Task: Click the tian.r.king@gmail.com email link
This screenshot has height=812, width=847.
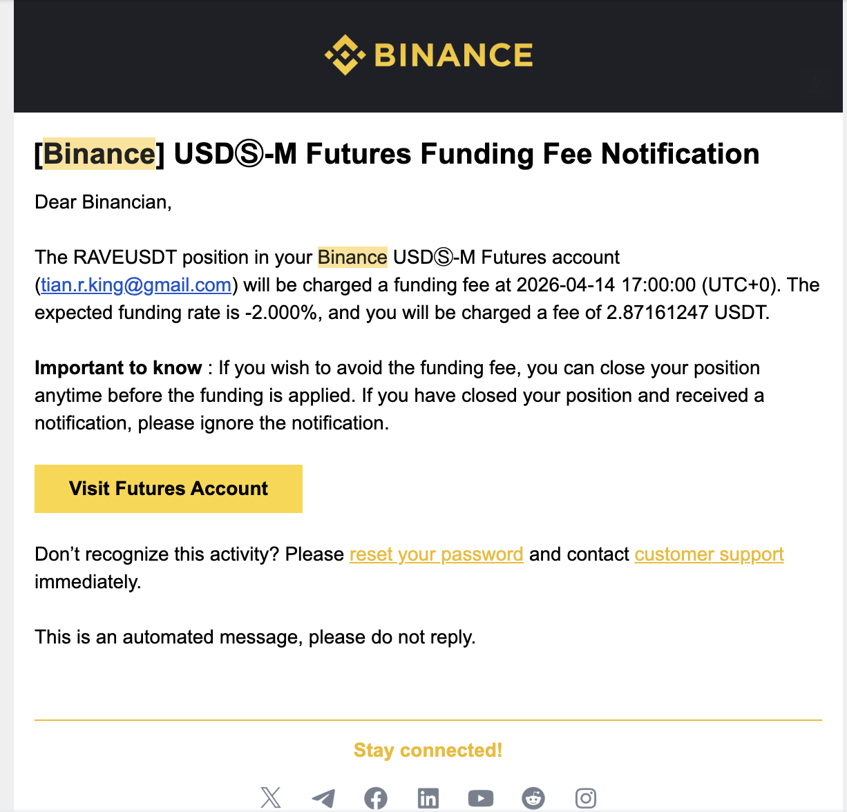Action: 136,285
